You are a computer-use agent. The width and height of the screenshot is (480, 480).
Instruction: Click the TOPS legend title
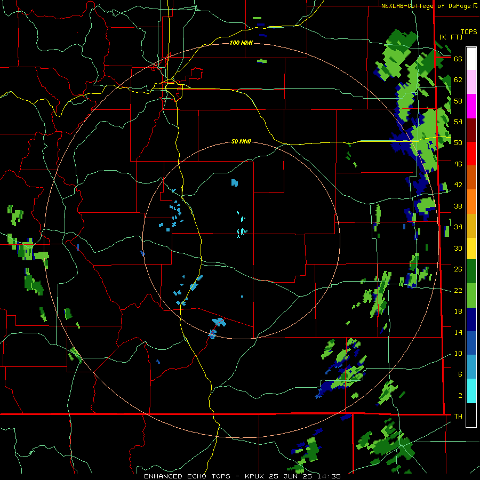pos(469,31)
